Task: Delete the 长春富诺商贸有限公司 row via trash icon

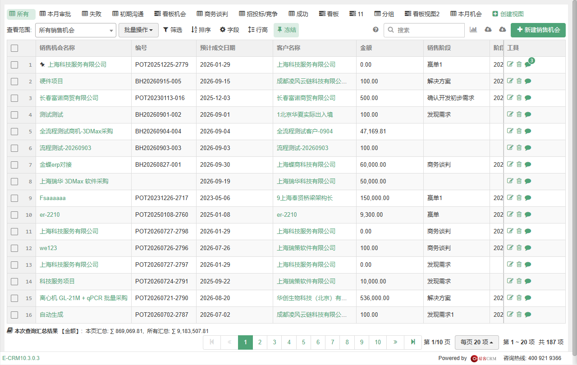Action: point(519,98)
